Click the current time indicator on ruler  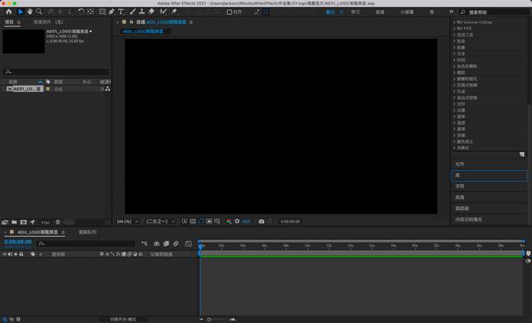point(200,246)
